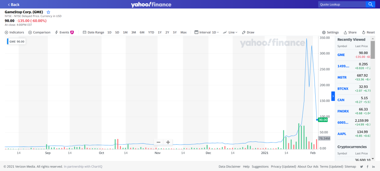Click the Recently Viewed heading
The width and height of the screenshot is (380, 171).
coord(351,39)
